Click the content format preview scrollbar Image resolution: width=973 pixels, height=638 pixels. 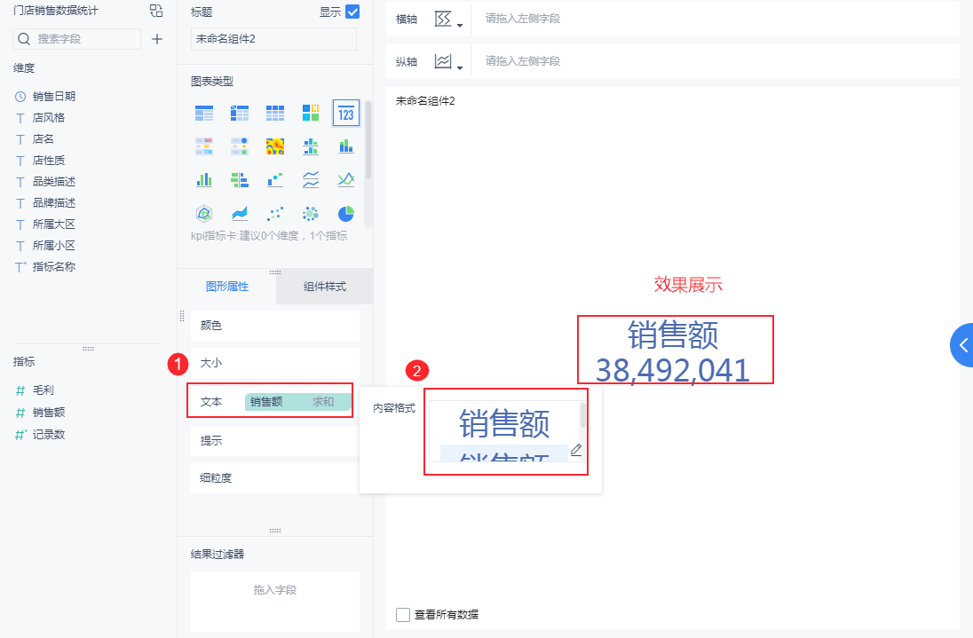coord(582,414)
